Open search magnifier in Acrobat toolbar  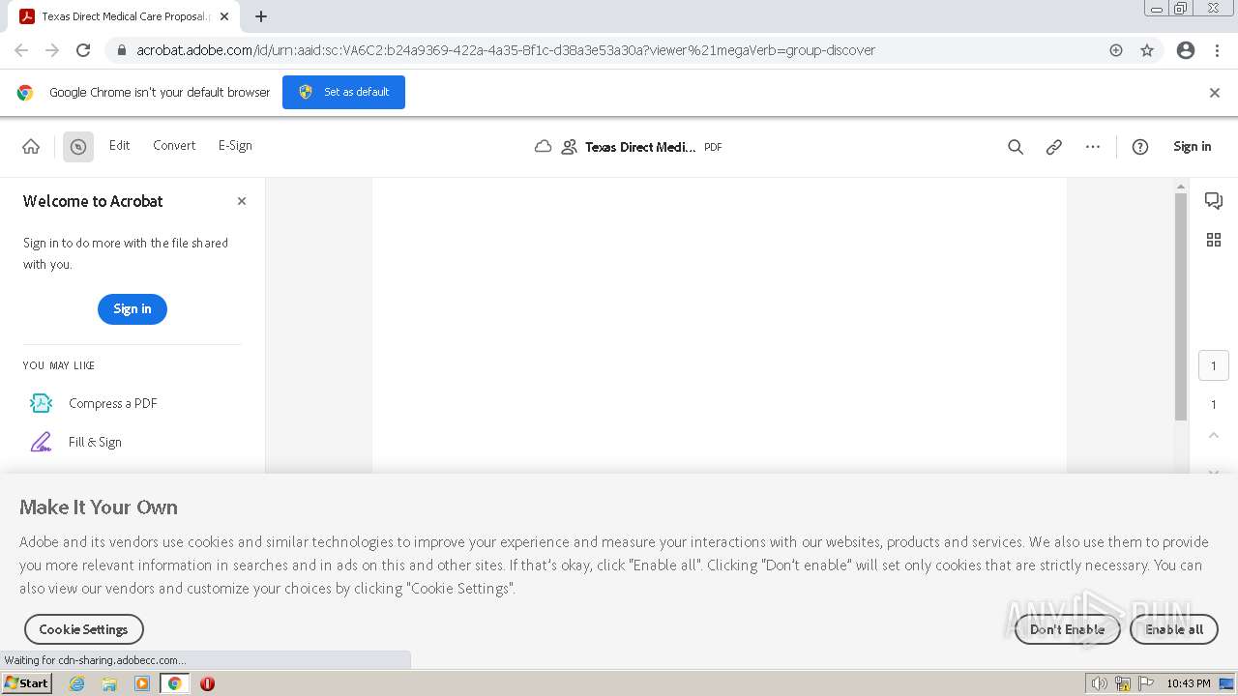[1016, 147]
